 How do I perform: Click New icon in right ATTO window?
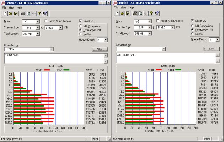[x=117, y=13]
